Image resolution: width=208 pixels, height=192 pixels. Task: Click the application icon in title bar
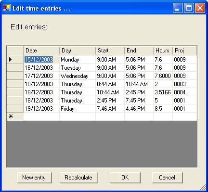point(7,8)
